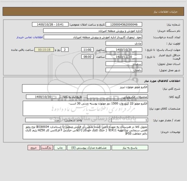Click the buyer notes text area
The width and height of the screenshot is (187, 181).
point(85,132)
